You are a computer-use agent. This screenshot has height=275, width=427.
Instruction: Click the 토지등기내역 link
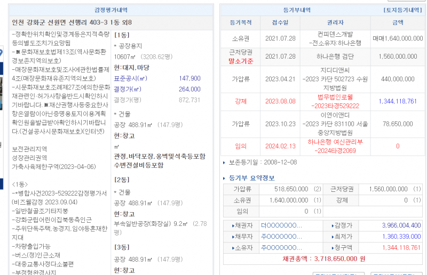click(402, 10)
